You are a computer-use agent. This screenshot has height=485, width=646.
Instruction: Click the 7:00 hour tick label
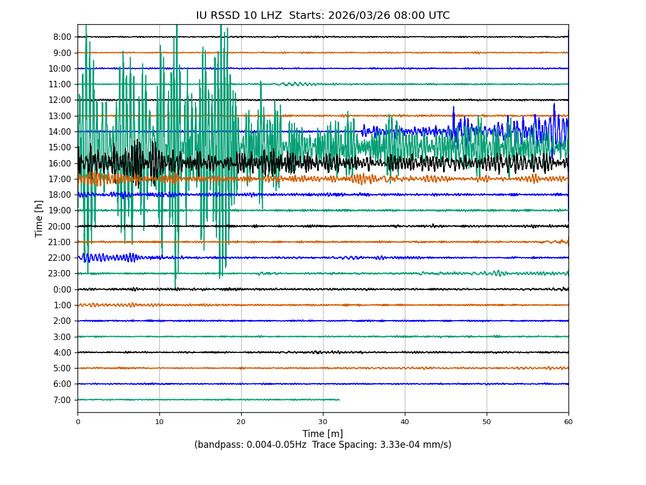[x=62, y=400]
